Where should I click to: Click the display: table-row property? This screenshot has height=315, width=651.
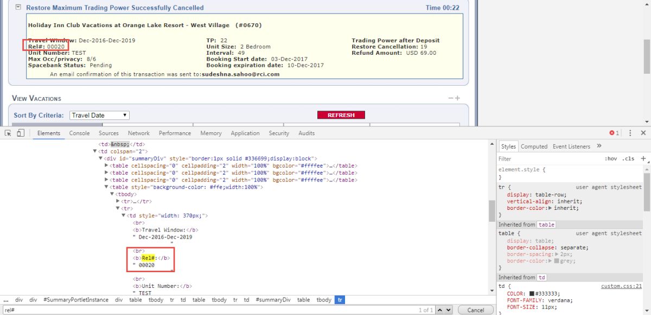(x=537, y=194)
